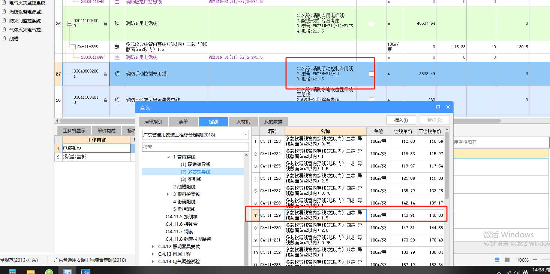The width and height of the screenshot is (550, 274).
Task: Click the 替换(R) button
Action: point(435,120)
